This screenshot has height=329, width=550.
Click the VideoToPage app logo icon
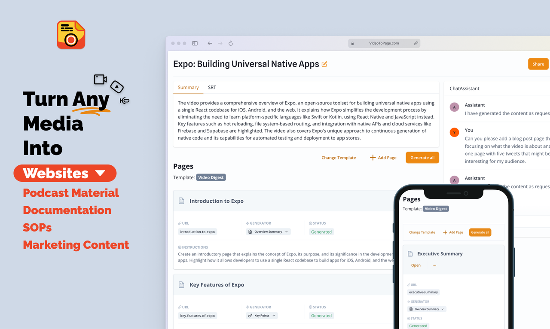(x=71, y=35)
